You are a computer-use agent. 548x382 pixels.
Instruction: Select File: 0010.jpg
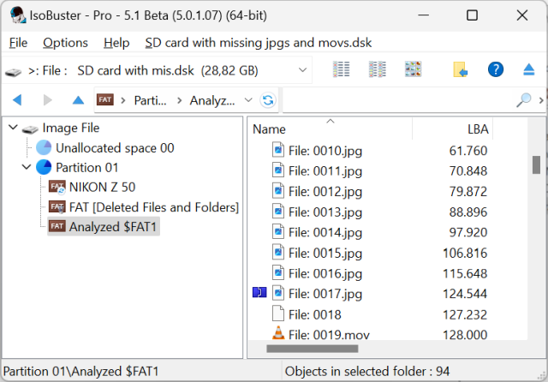pos(325,151)
